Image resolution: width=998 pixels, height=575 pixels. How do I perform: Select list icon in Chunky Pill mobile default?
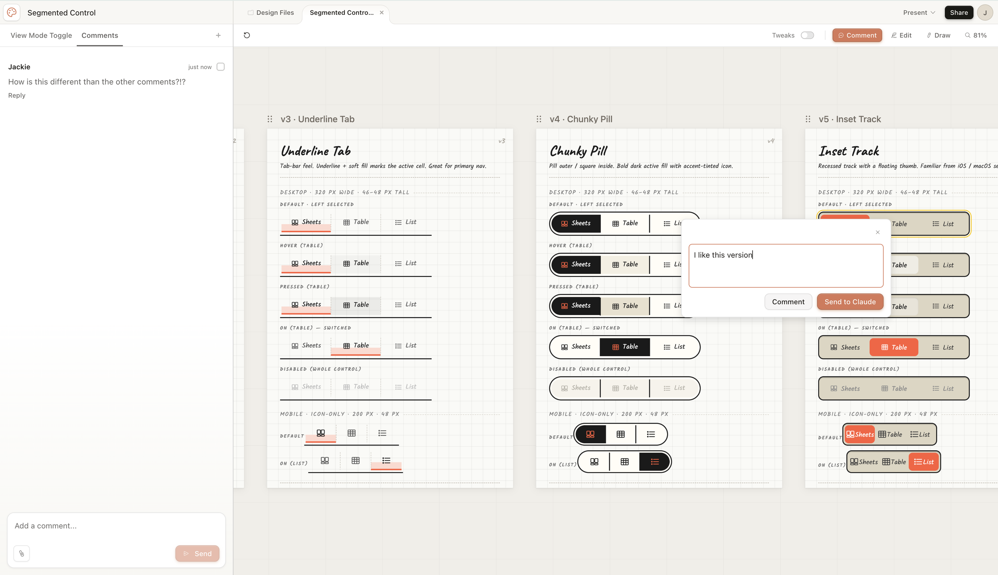click(651, 434)
